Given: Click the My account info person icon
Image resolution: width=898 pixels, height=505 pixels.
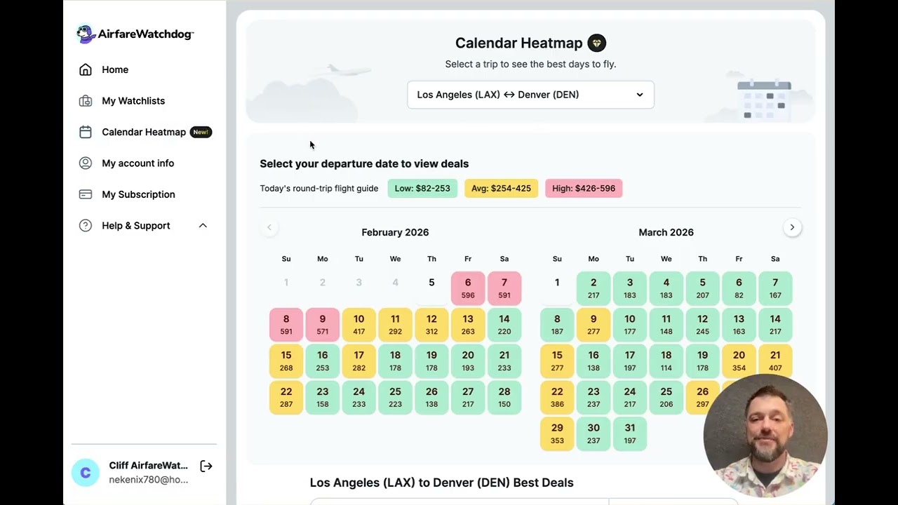Looking at the screenshot, I should [x=86, y=163].
